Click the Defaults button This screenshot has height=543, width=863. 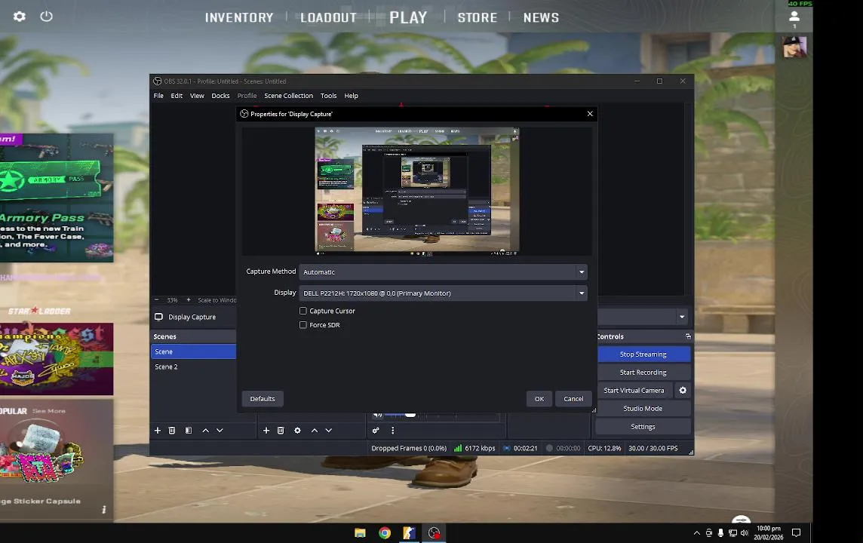(x=263, y=399)
